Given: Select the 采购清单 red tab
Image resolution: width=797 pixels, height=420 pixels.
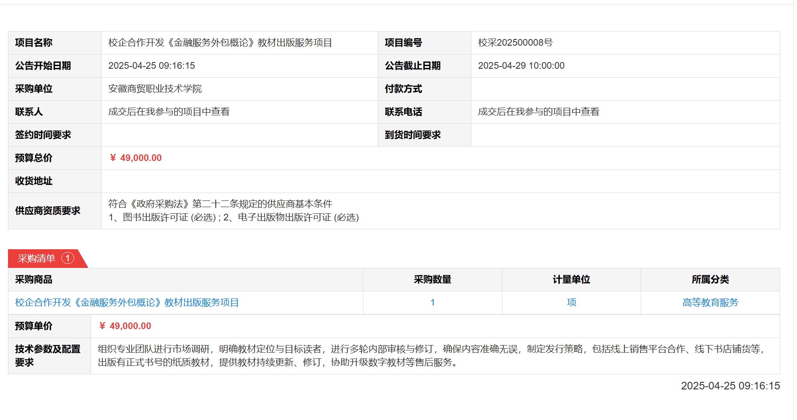Looking at the screenshot, I should click(x=37, y=259).
